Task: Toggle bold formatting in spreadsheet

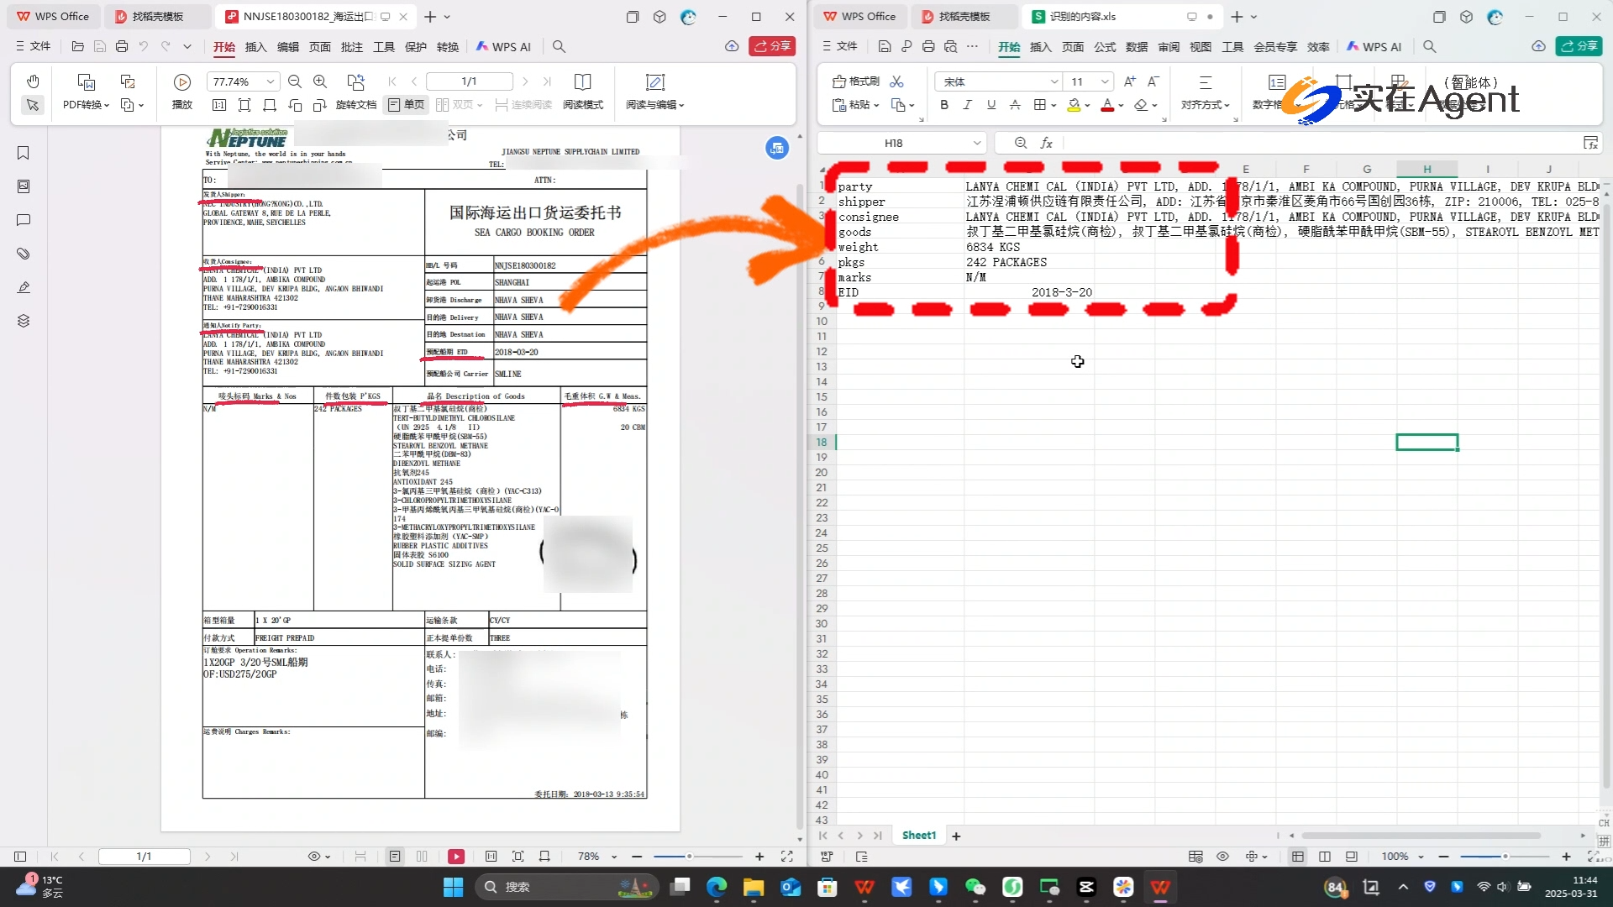Action: [x=944, y=105]
